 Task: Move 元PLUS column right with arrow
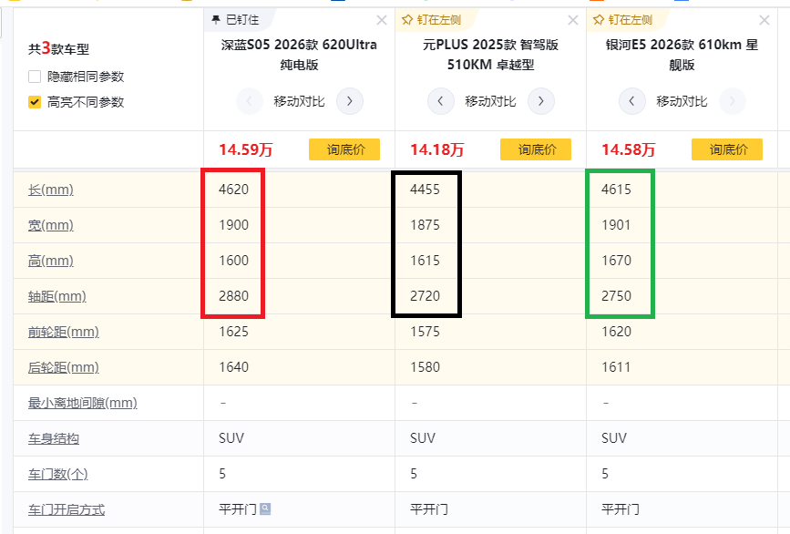coord(541,101)
